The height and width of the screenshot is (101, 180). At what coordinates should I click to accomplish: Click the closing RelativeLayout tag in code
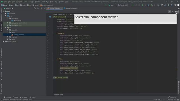point(60,78)
